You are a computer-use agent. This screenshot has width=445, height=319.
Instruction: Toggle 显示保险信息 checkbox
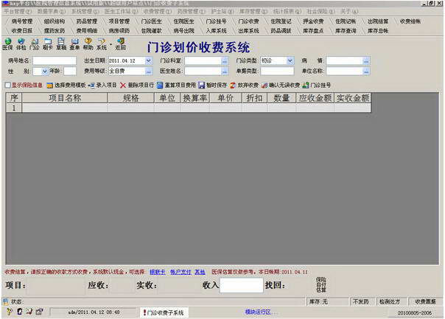pos(8,85)
